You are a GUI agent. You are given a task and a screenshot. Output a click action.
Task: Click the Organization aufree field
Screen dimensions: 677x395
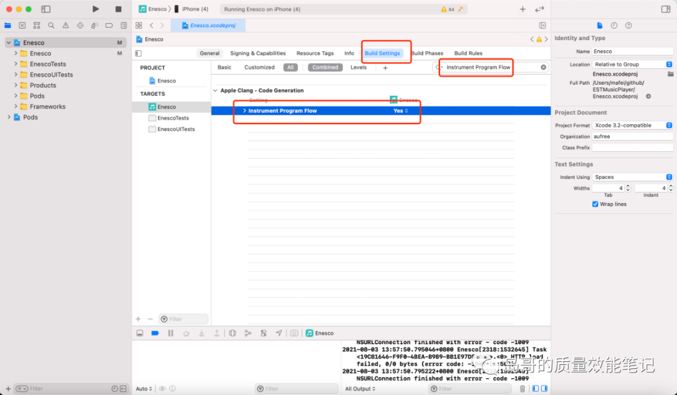click(x=632, y=137)
